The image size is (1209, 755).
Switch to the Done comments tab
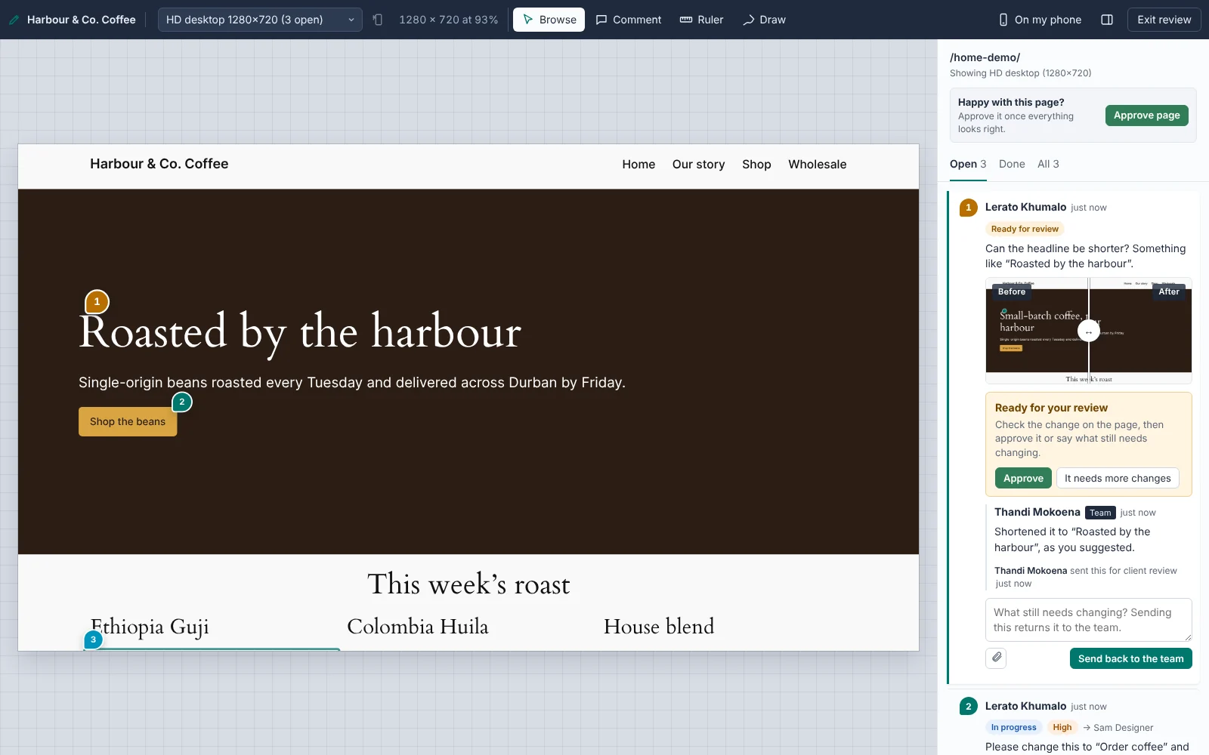[x=1012, y=164]
